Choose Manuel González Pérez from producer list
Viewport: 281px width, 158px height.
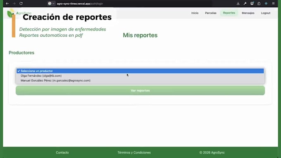pyautogui.click(x=140, y=80)
